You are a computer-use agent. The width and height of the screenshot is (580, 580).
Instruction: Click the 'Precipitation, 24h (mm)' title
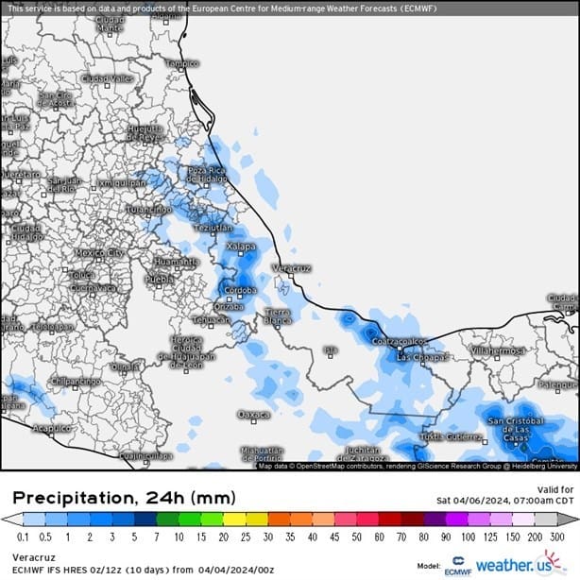click(x=124, y=498)
